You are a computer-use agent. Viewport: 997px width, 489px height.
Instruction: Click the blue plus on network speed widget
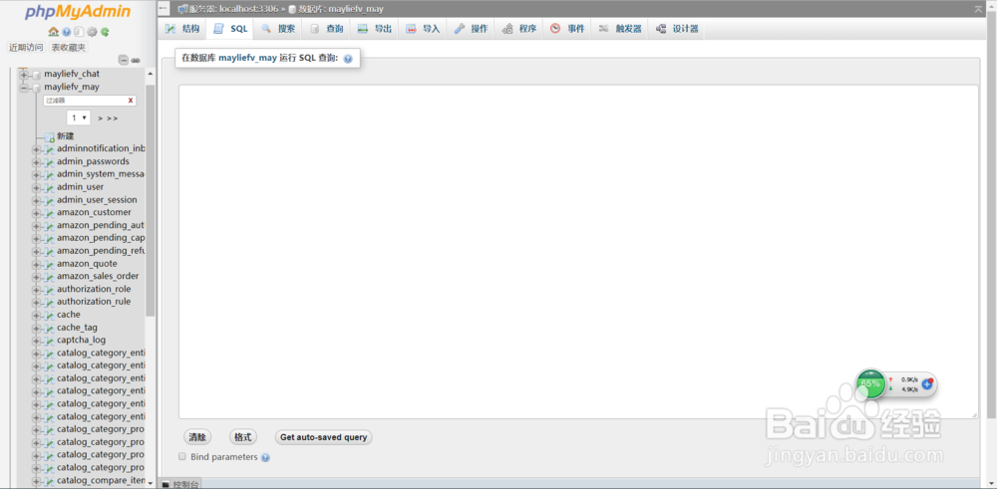[927, 383]
